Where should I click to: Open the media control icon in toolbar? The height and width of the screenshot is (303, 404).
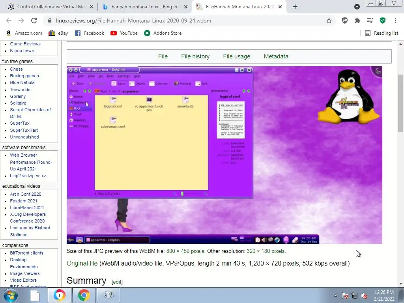(370, 21)
